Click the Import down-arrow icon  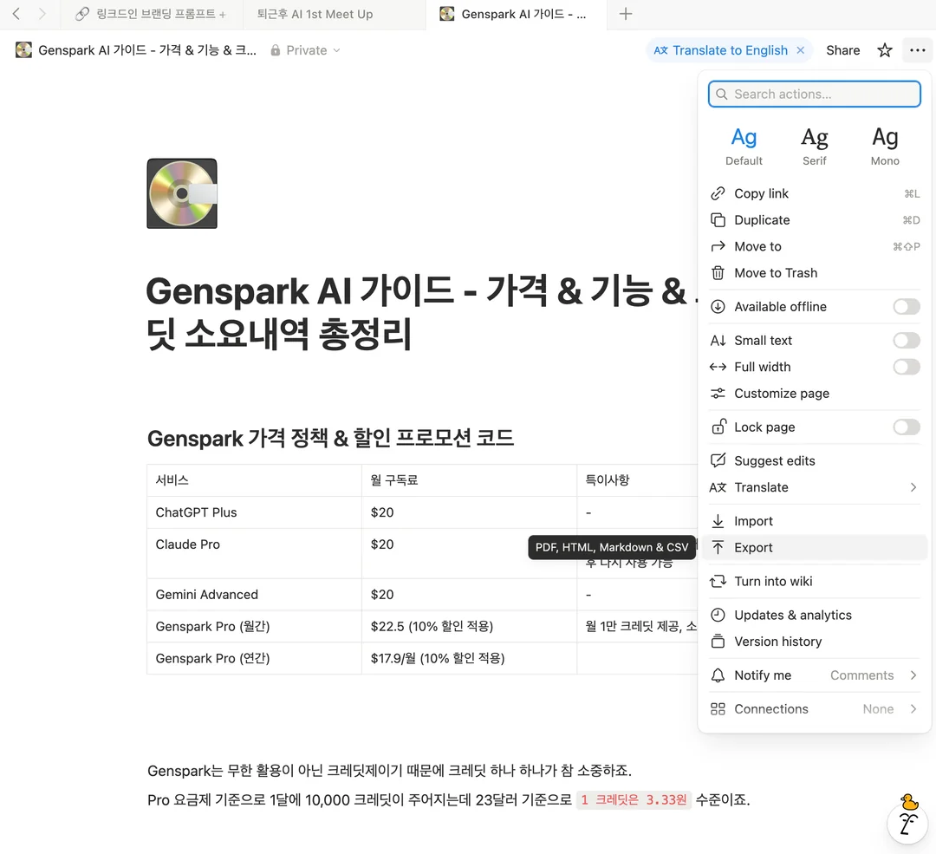click(x=718, y=521)
